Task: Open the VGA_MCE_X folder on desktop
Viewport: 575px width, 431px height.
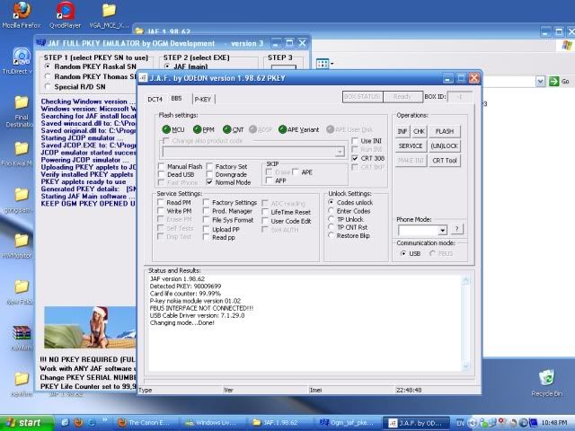Action: coord(109,14)
